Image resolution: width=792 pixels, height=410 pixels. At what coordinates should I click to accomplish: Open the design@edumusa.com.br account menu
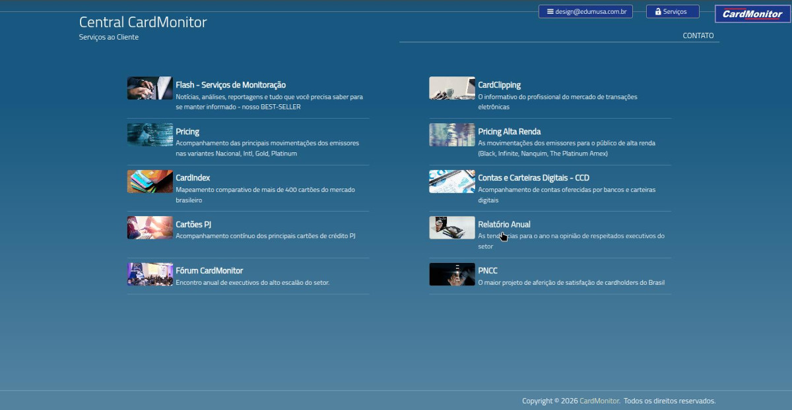pyautogui.click(x=585, y=11)
